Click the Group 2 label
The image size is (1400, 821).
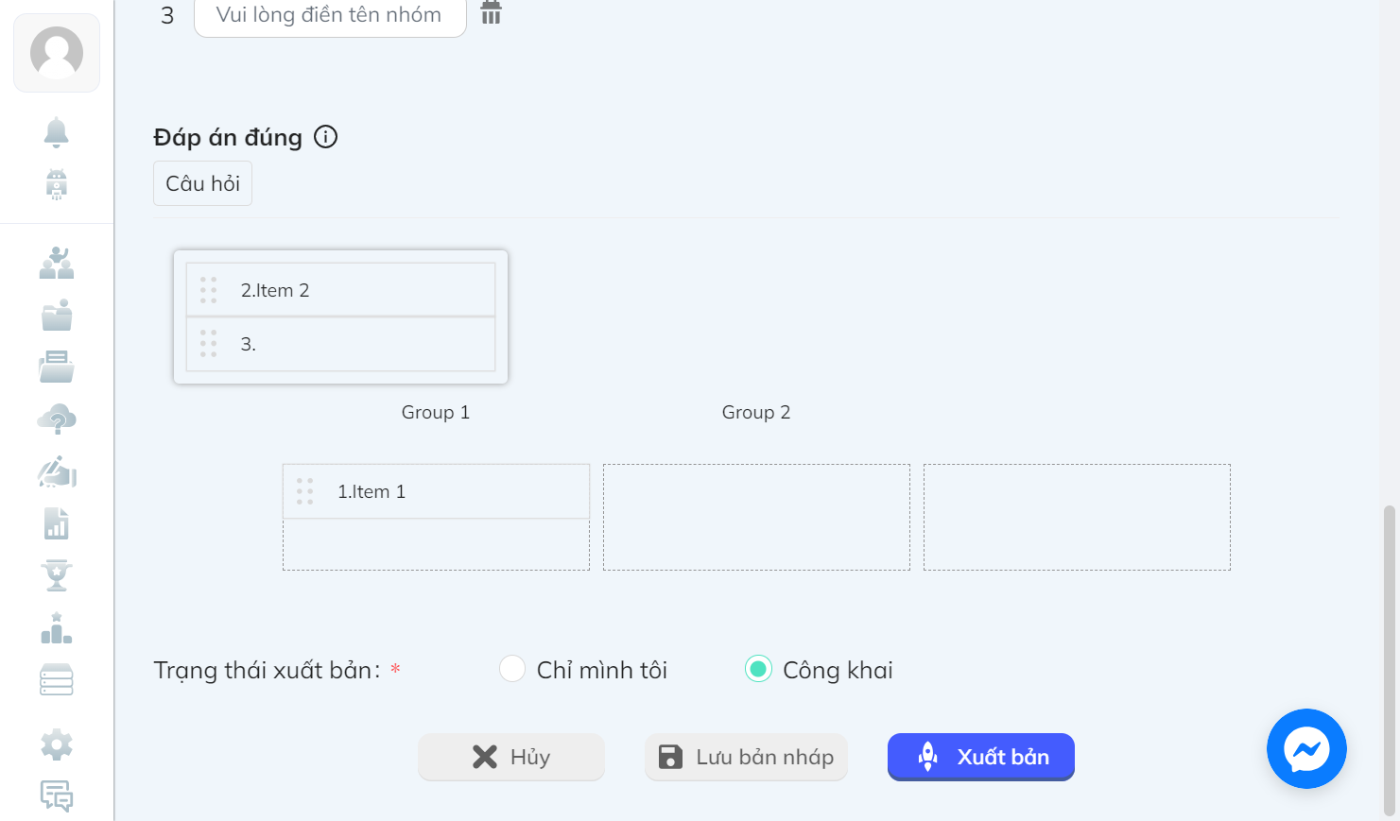756,412
